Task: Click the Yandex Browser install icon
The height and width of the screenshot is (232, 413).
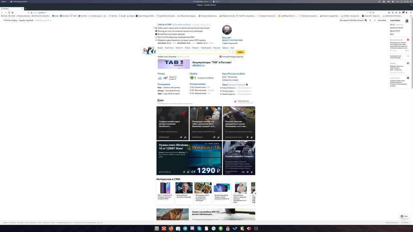Action: (x=220, y=57)
